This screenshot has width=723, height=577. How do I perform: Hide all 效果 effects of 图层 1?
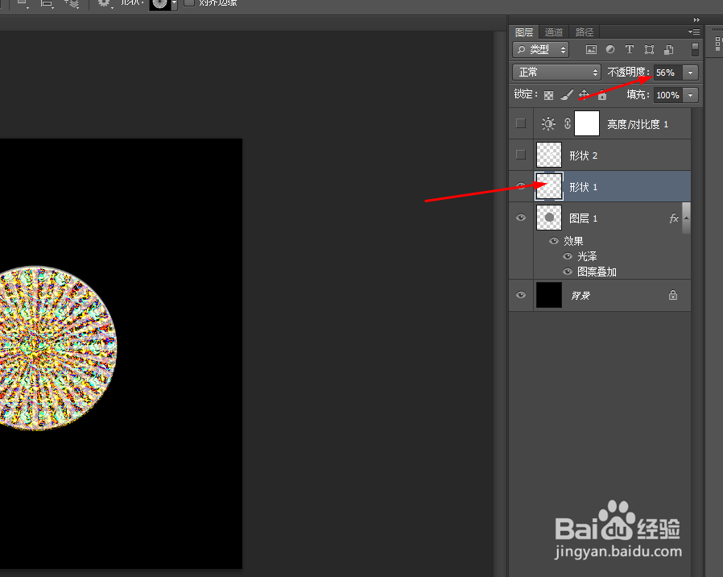(554, 240)
